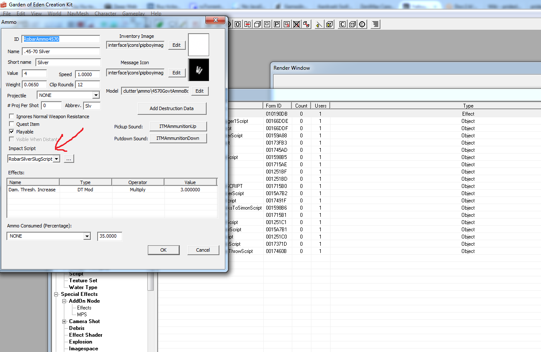
Task: Toggle portal display with the P toolbar icon
Action: point(276,24)
